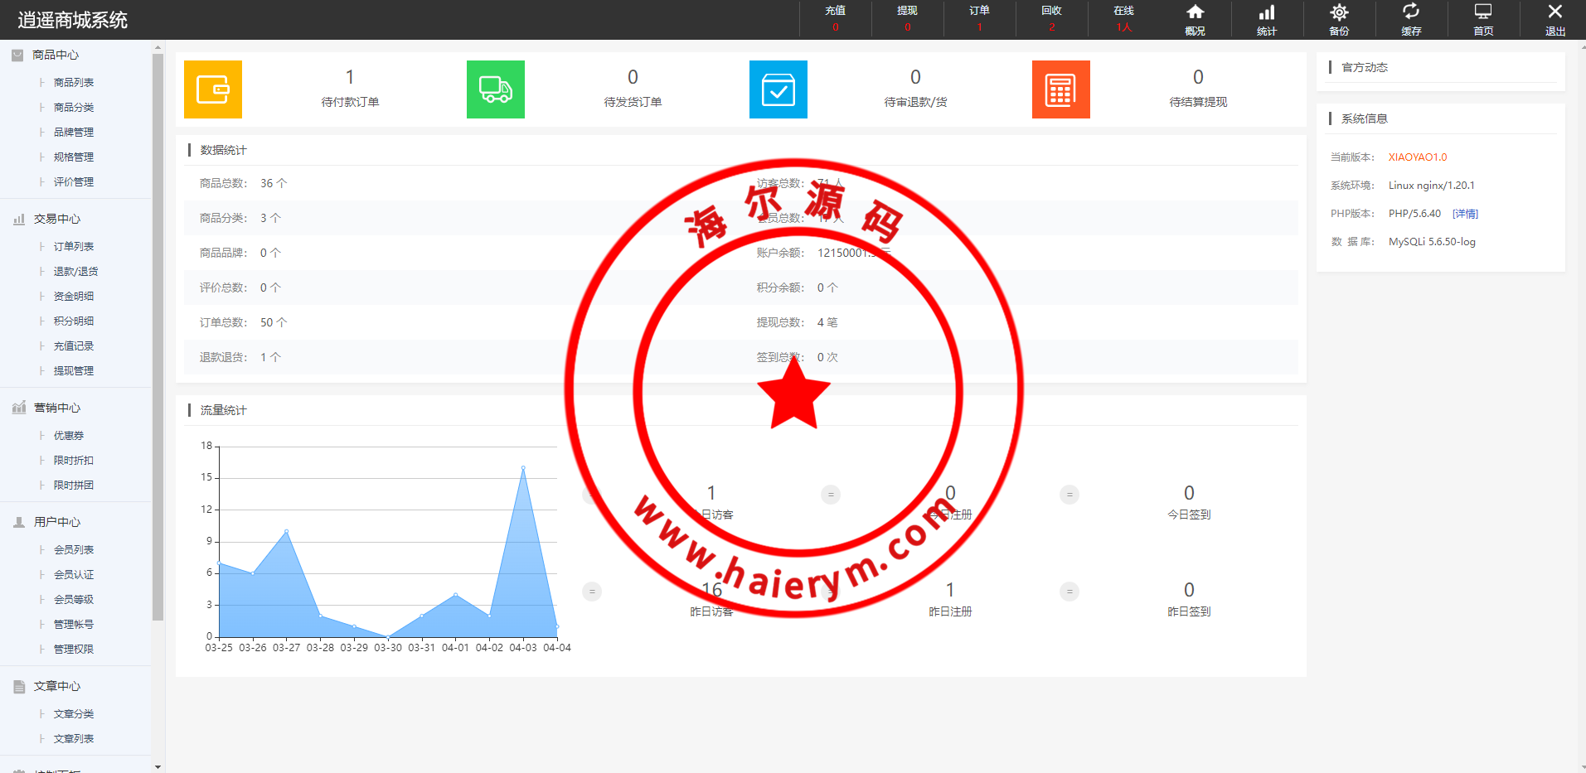Click the 退出 X icon
Screen dimensions: 1586x773
[x=1555, y=19]
